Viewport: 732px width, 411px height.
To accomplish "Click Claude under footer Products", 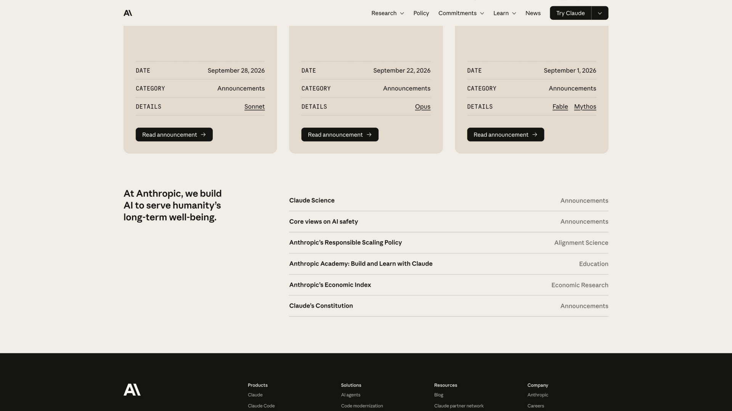I will (255, 395).
